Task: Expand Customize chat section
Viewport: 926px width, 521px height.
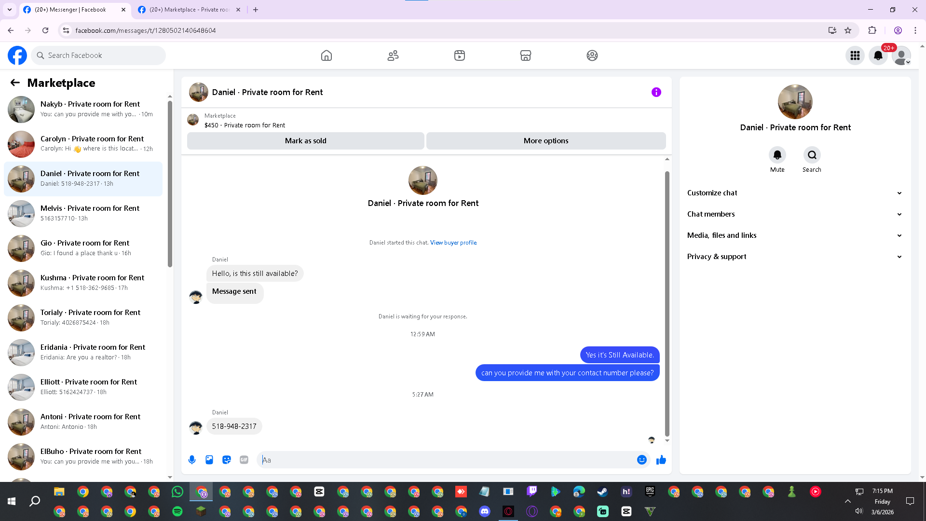Action: click(794, 193)
